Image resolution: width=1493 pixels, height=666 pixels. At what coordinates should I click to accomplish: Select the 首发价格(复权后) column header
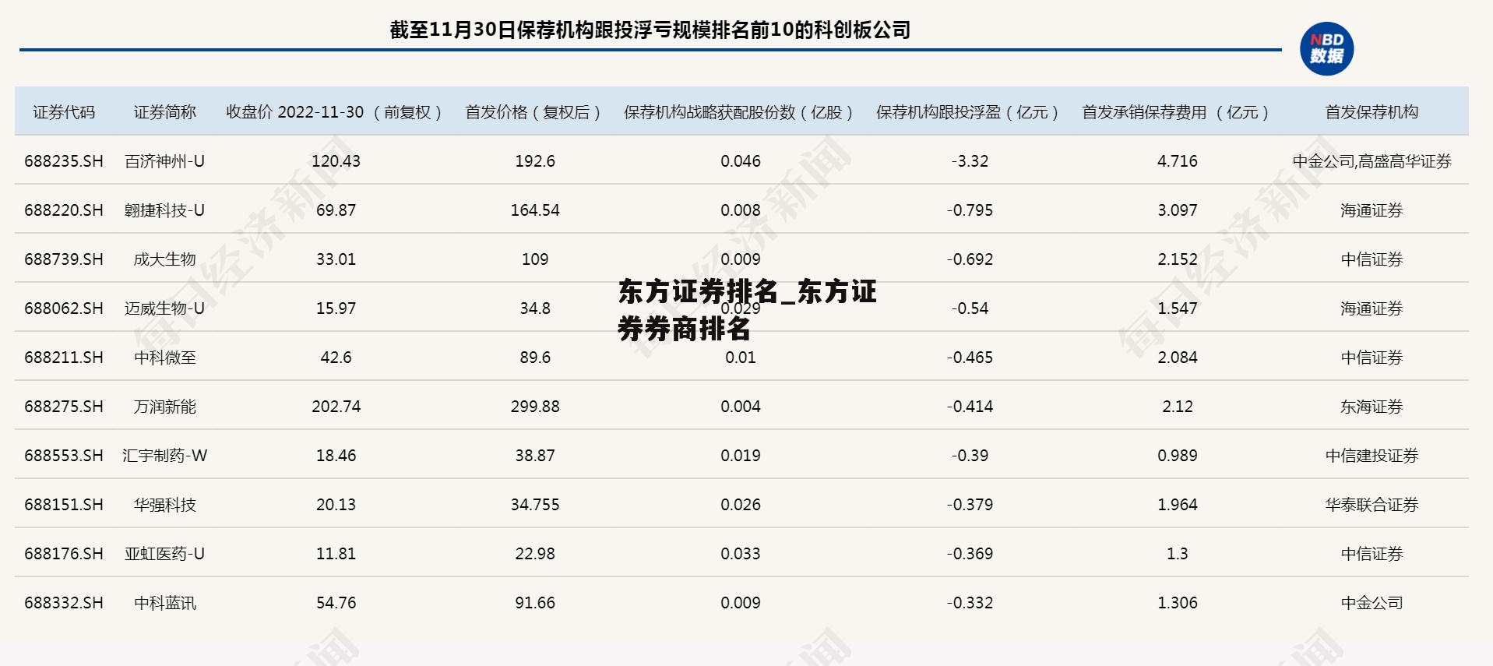(x=533, y=112)
